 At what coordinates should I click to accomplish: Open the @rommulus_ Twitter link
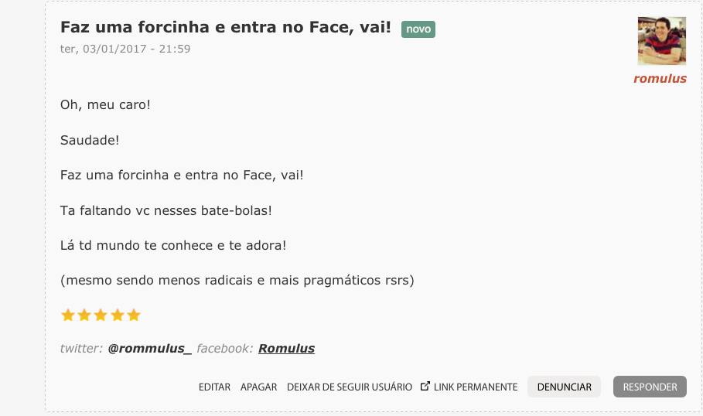click(x=149, y=348)
